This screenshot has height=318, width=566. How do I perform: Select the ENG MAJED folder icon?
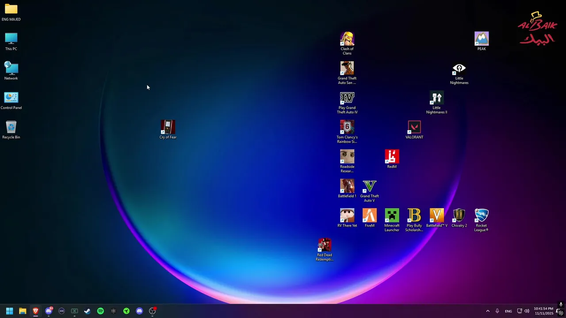(x=11, y=12)
